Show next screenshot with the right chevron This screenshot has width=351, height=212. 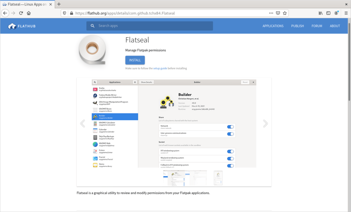(266, 124)
